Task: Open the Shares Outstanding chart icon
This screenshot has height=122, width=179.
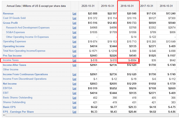Action: point(74,102)
